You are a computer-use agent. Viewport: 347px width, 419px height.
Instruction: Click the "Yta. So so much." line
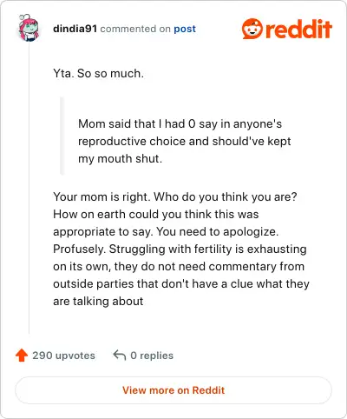pos(98,73)
